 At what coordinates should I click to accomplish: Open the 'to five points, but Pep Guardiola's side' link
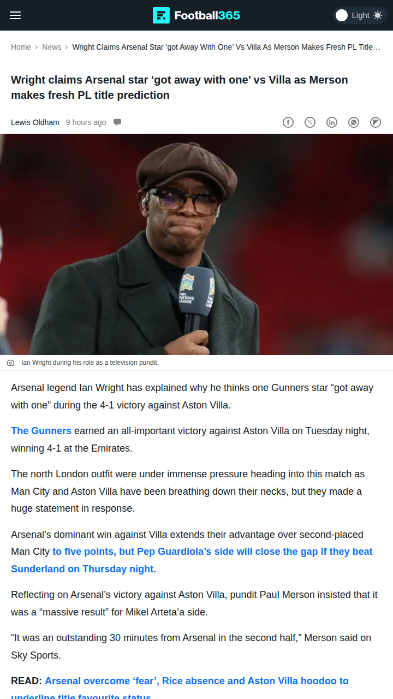(x=192, y=560)
